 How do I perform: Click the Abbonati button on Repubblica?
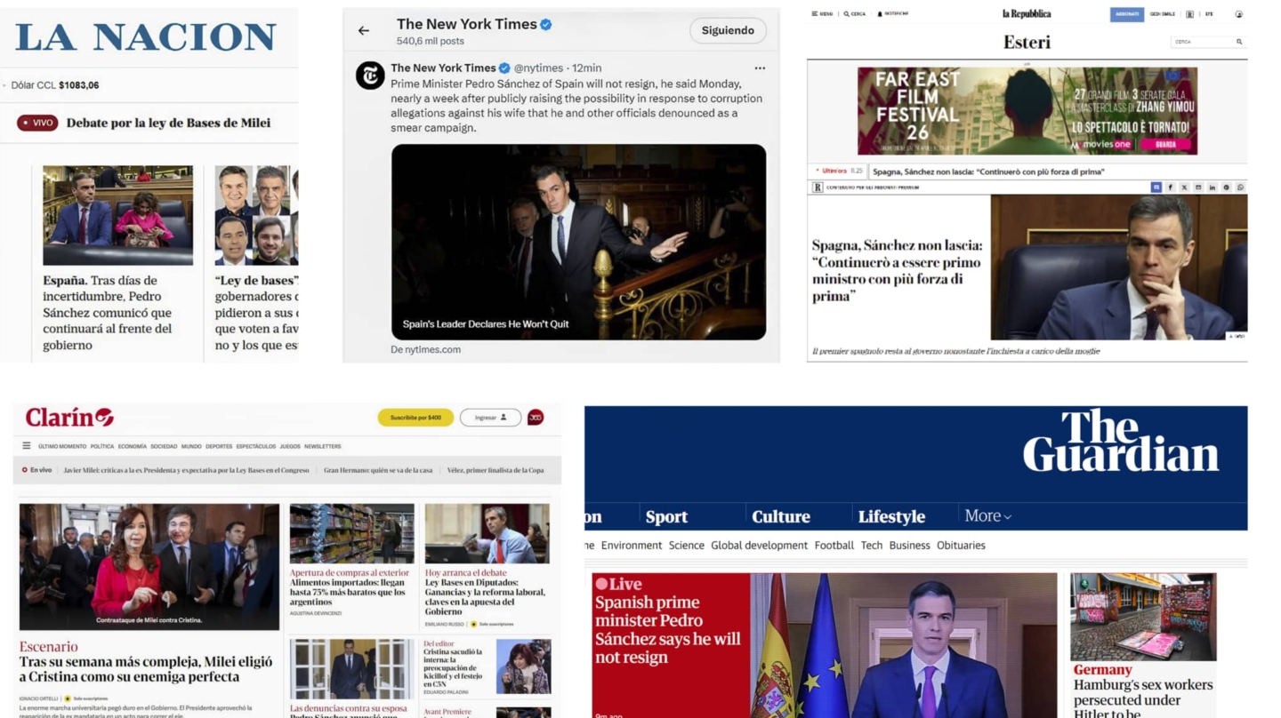tap(1127, 14)
